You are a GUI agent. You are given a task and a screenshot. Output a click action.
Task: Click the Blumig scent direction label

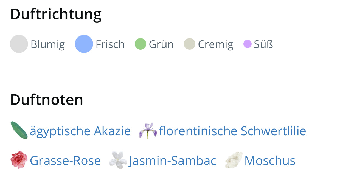(x=48, y=44)
